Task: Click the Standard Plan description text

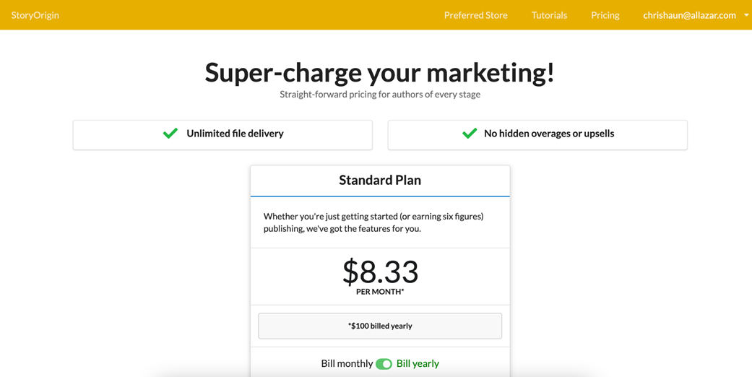Action: pyautogui.click(x=373, y=222)
